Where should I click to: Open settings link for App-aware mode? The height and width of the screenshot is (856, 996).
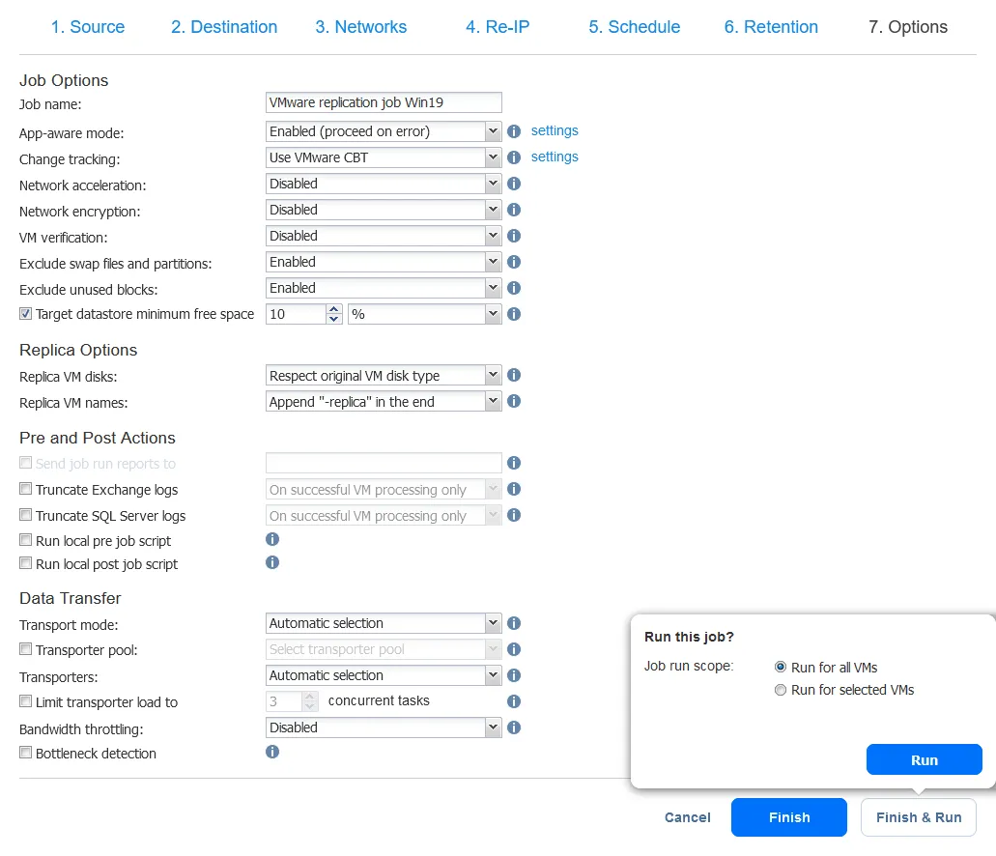coord(555,130)
